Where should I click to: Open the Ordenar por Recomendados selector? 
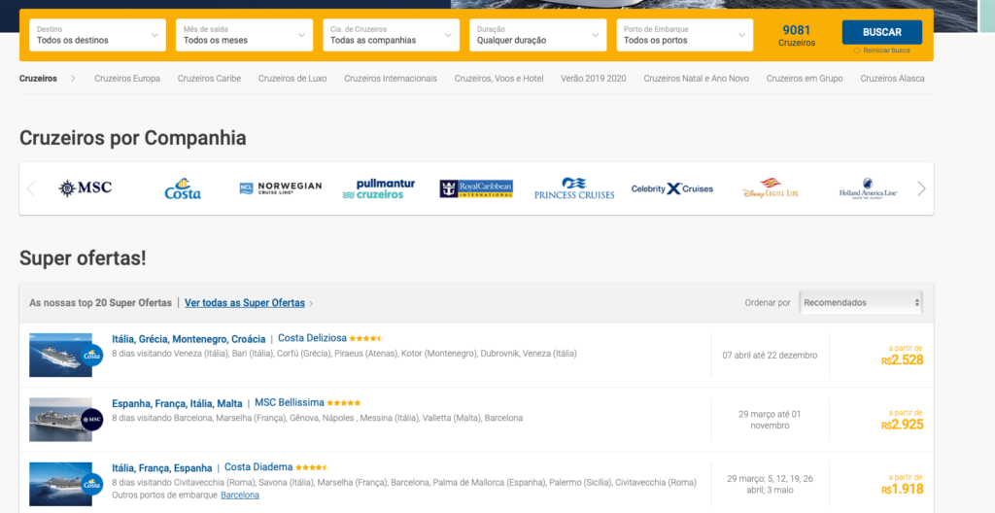[x=861, y=302]
